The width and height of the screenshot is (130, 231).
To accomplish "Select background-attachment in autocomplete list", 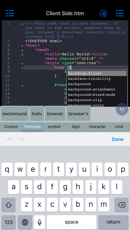I will (x=92, y=89).
